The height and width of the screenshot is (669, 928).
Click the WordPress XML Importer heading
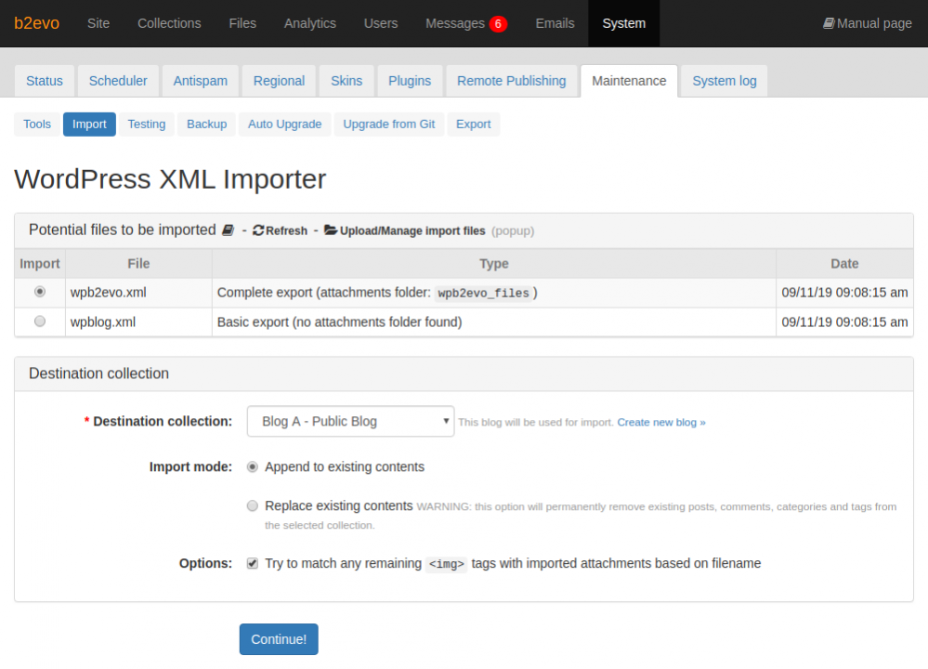pyautogui.click(x=170, y=179)
